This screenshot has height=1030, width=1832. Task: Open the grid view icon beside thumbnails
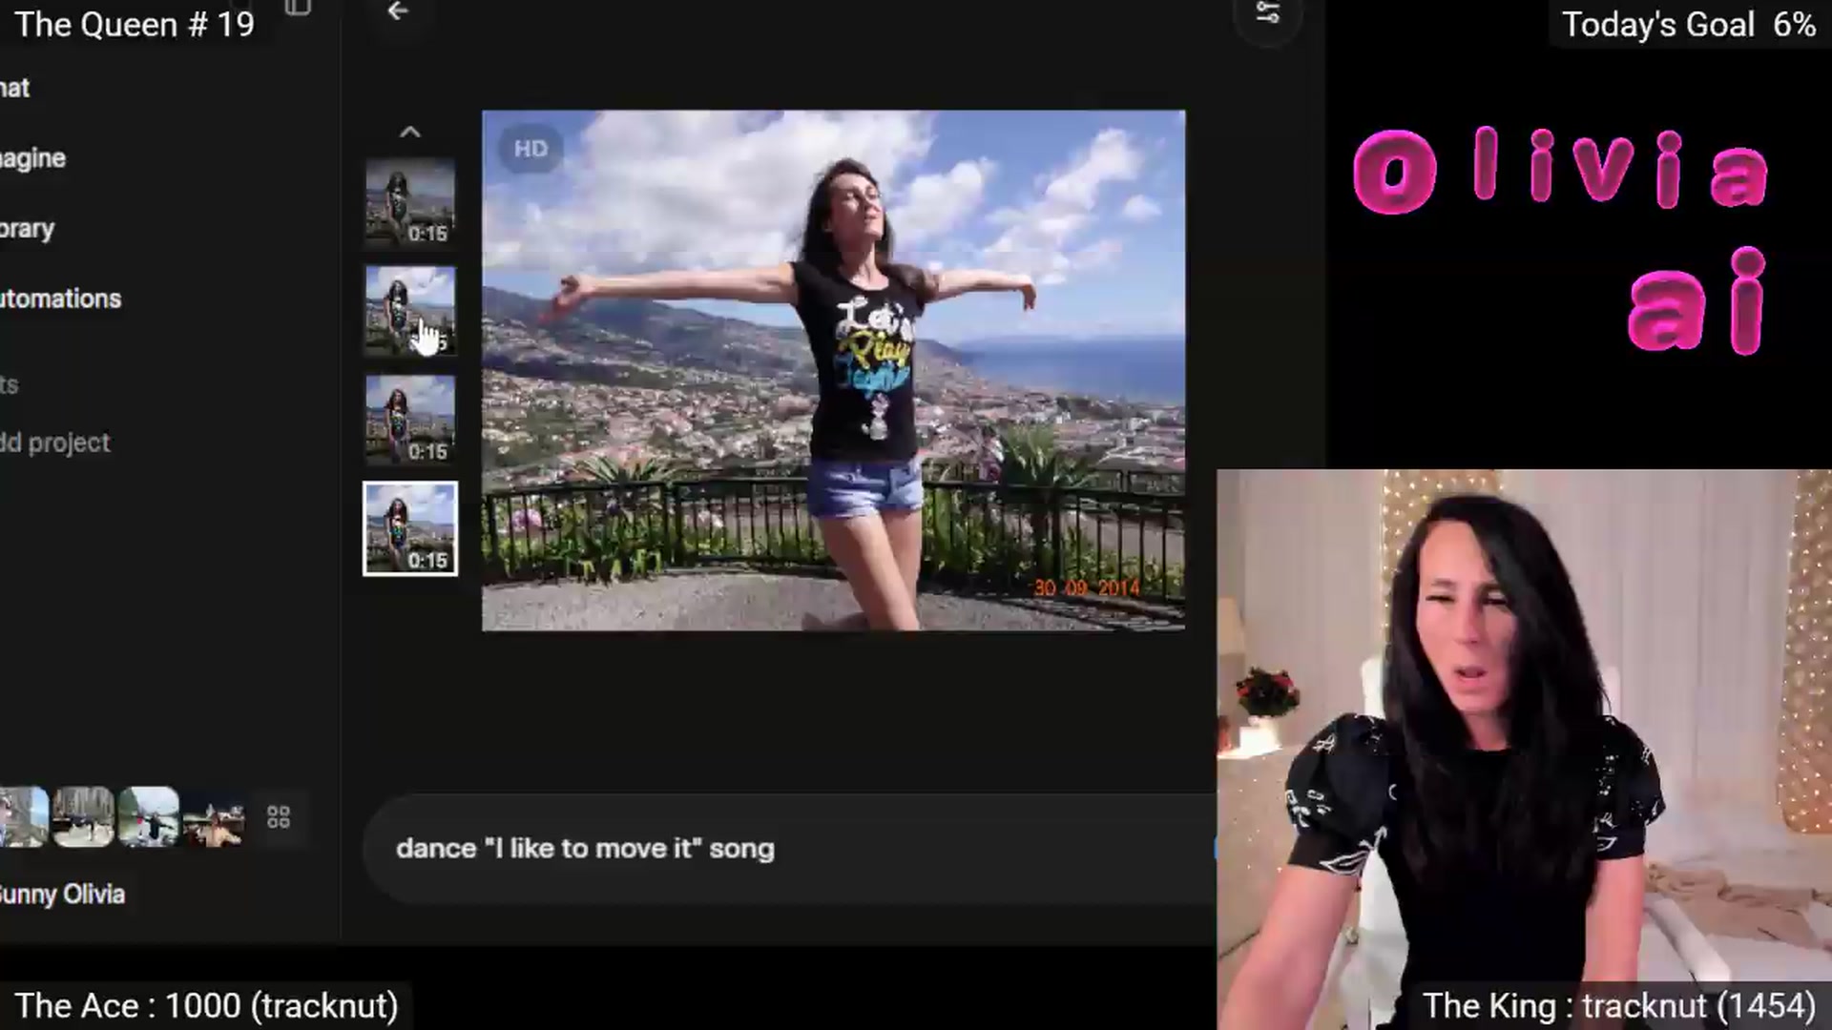coord(279,817)
